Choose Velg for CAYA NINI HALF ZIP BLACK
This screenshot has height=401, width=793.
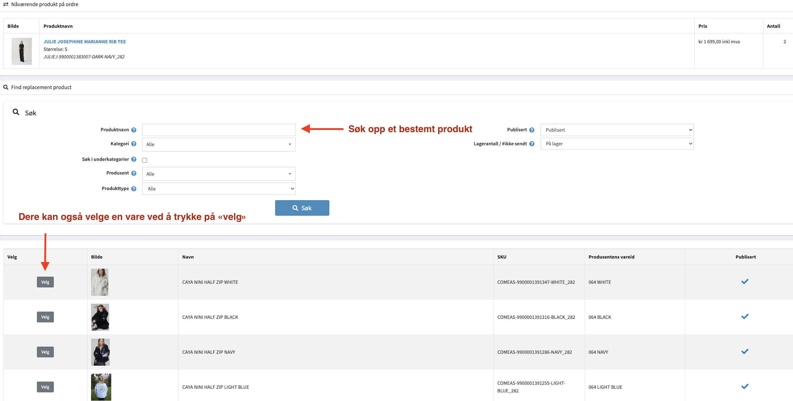[45, 317]
